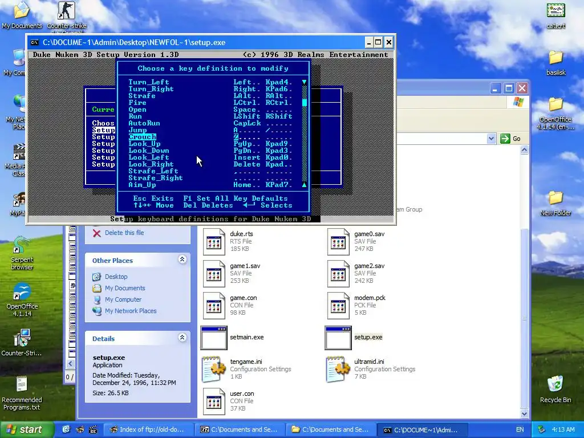This screenshot has height=438, width=584.
Task: Select the game0.sav file
Action: (x=338, y=241)
